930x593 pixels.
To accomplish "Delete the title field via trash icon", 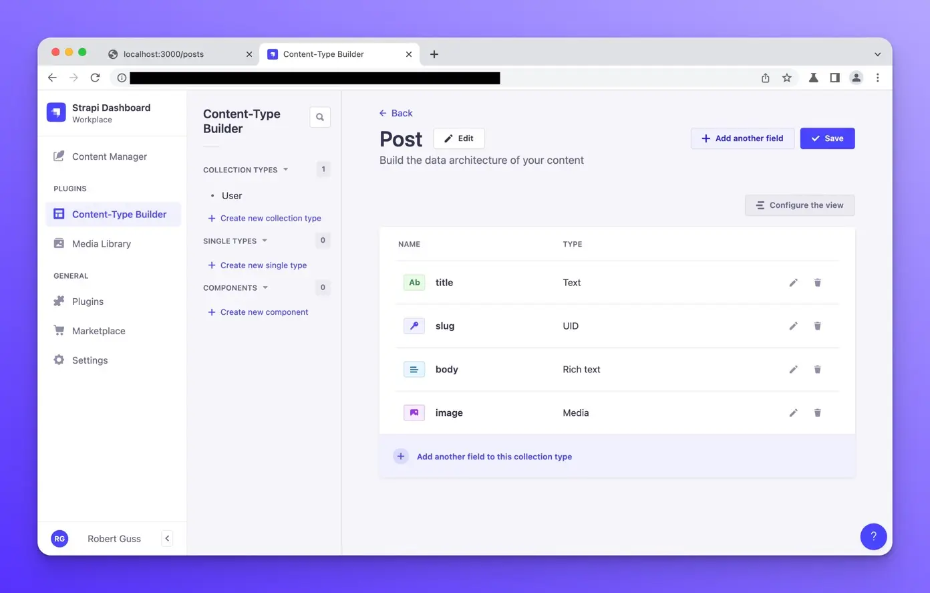I will (x=817, y=283).
